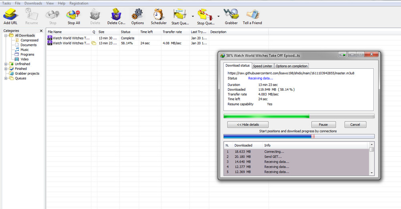Click the Hide details button
Viewport: 401px width, 209px height.
[x=248, y=125]
